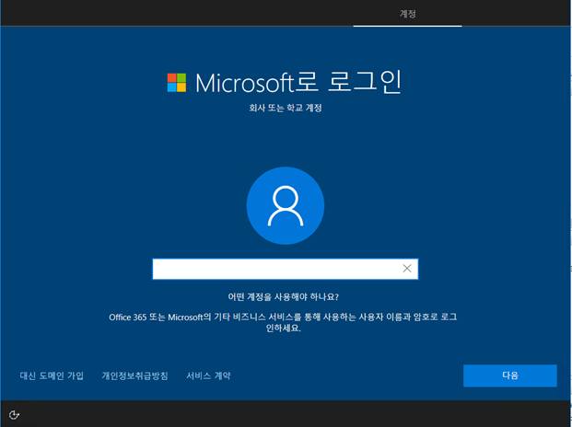Click the 회사 또는 학교 계정 subtitle
Viewport: 572px width, 427px height.
pyautogui.click(x=286, y=108)
